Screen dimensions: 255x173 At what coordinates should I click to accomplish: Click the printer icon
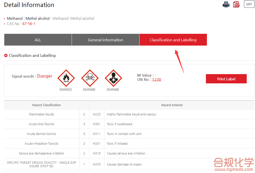point(226,5)
